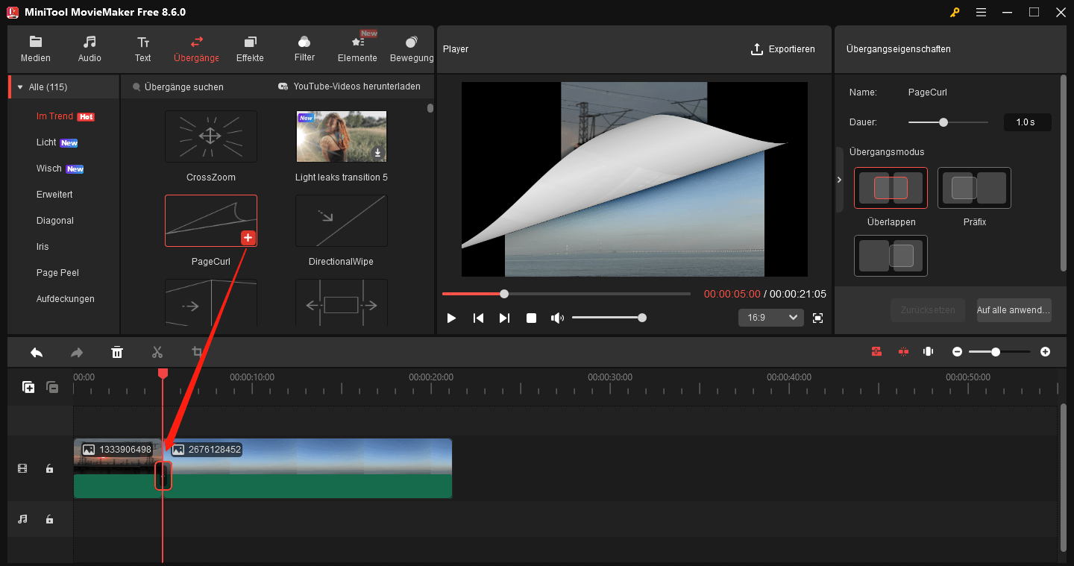
Task: Select the Filter icon
Action: pos(304,43)
